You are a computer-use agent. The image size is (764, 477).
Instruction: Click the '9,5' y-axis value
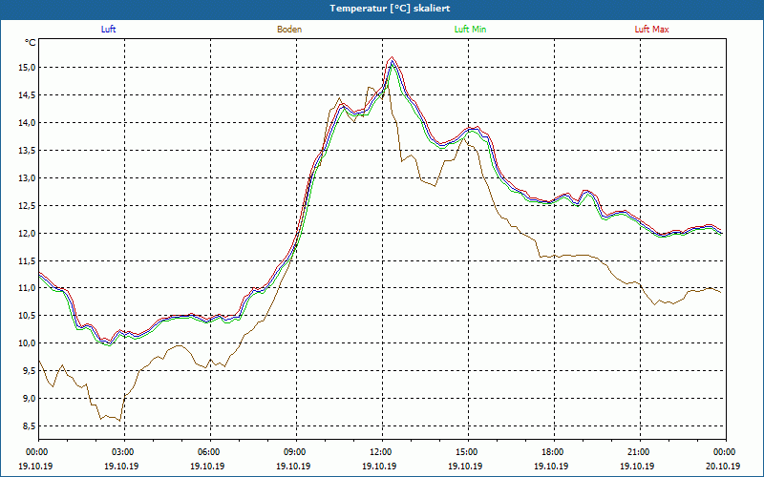point(30,371)
